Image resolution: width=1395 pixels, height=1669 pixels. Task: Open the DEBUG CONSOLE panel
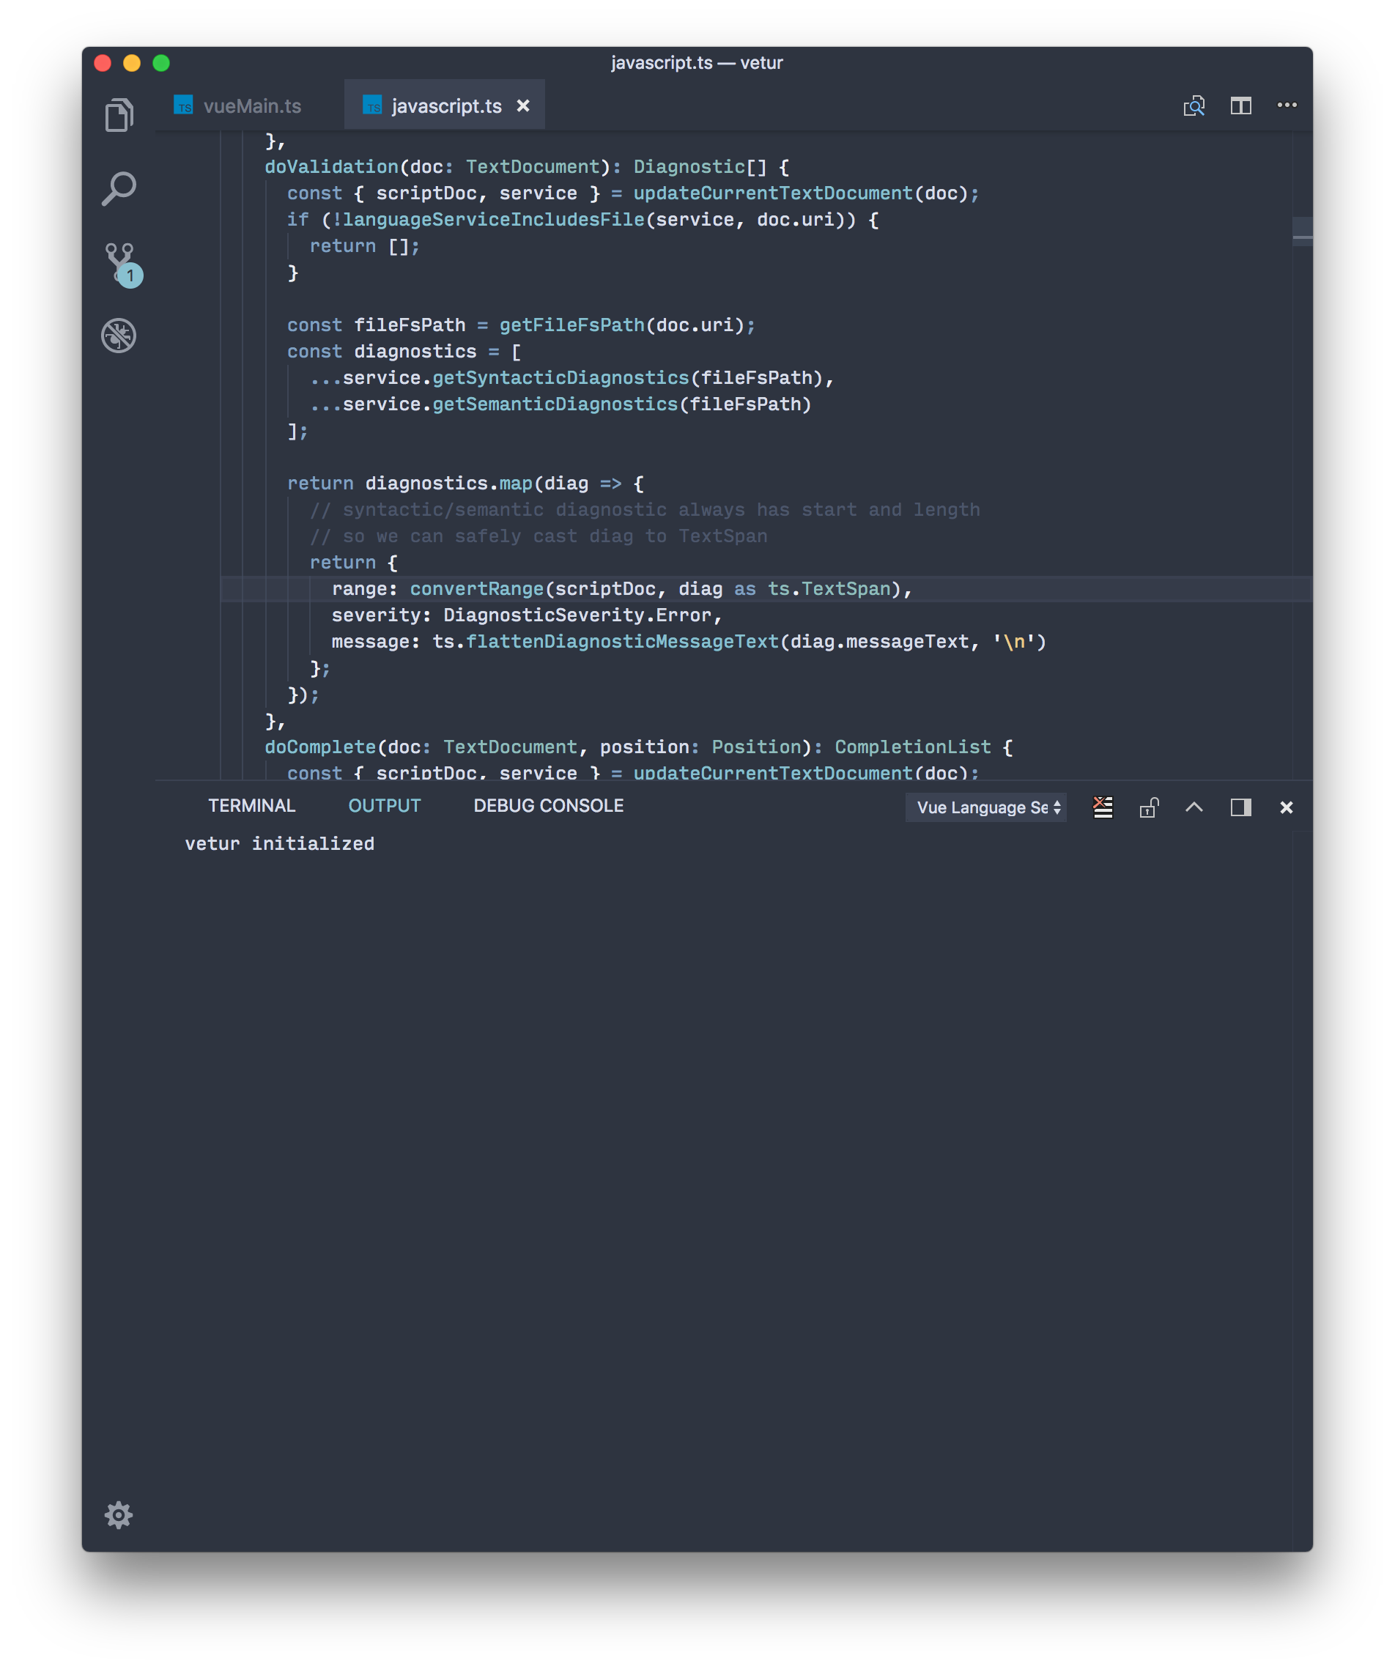tap(547, 805)
